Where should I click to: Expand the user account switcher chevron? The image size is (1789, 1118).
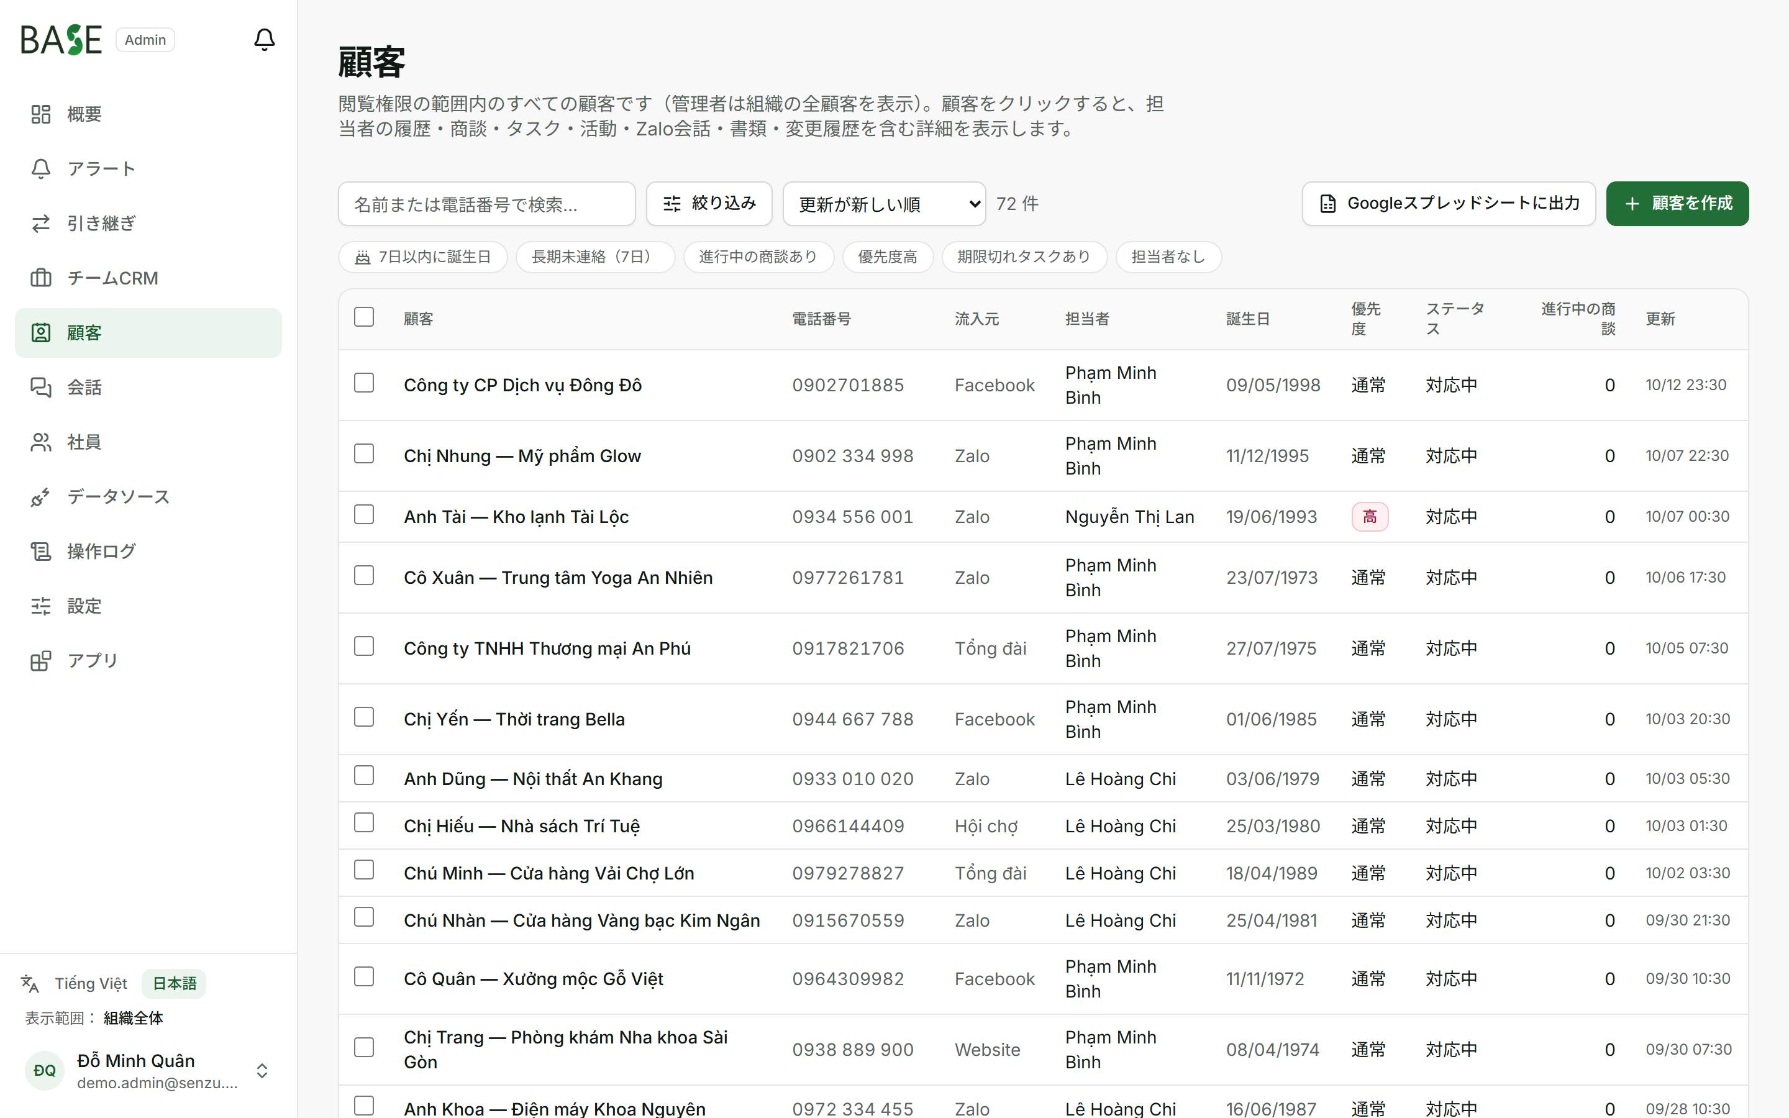pos(262,1071)
